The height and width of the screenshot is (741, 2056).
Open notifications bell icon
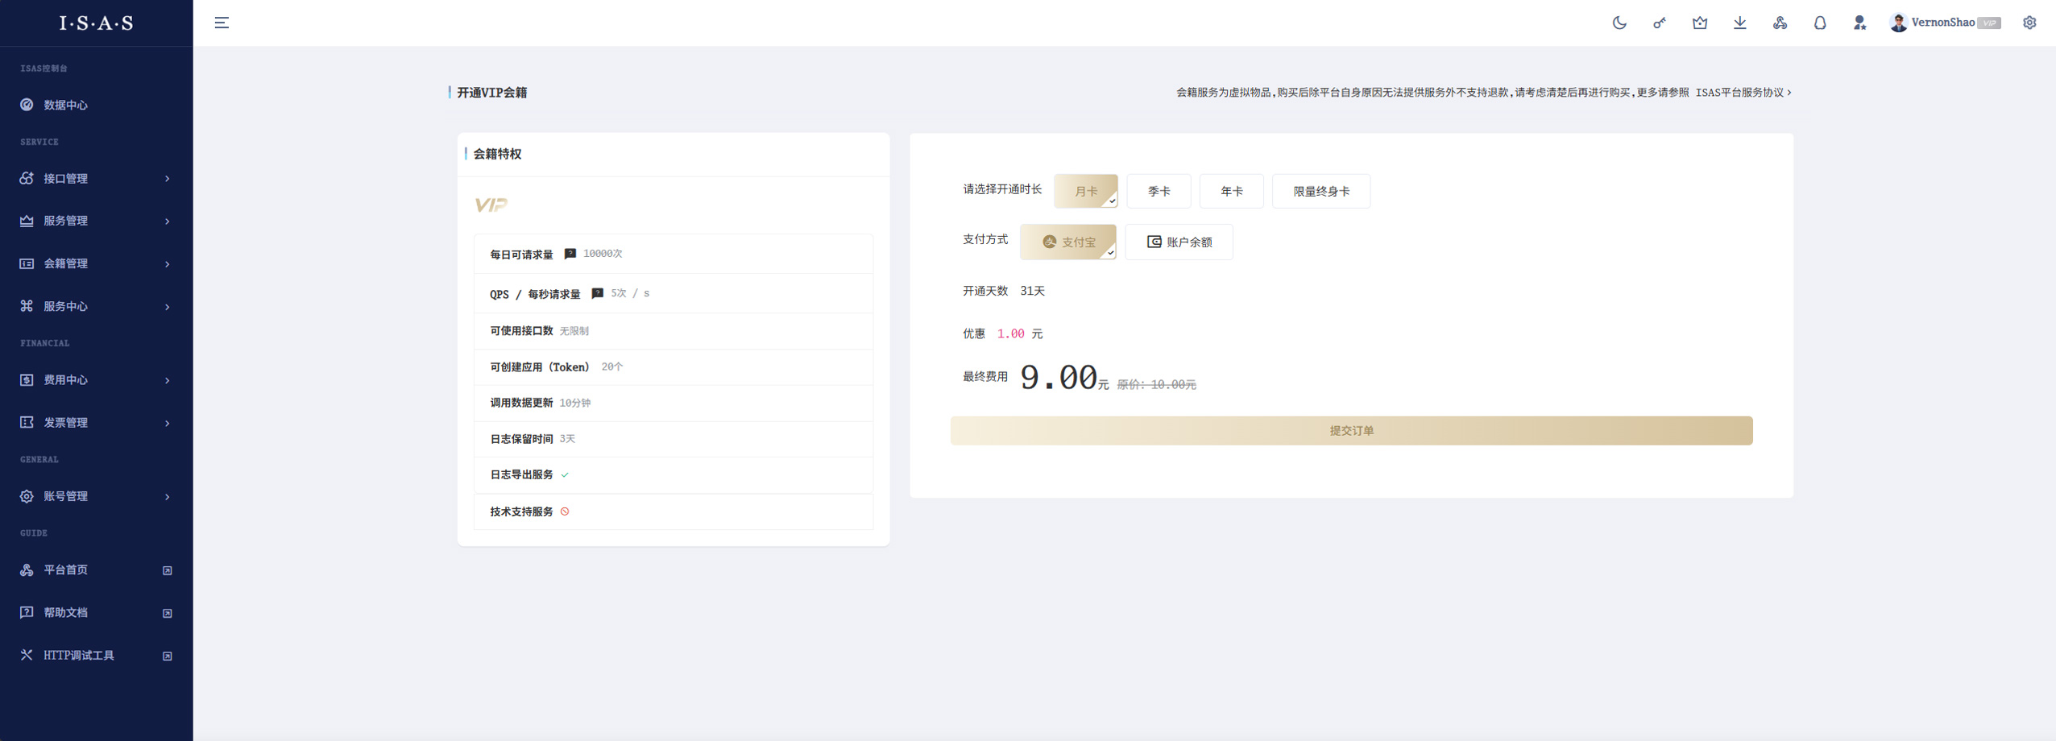coord(1819,23)
